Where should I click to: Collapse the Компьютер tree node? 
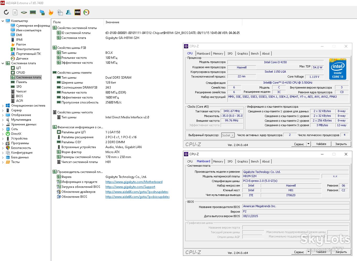3,21
